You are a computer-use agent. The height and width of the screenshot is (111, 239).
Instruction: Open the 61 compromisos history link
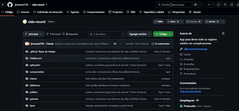[x=160, y=44]
